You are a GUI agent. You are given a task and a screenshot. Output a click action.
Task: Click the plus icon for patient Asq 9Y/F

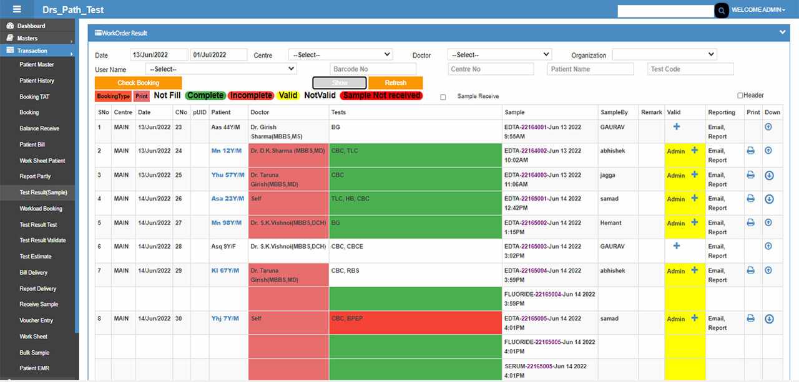[677, 246]
